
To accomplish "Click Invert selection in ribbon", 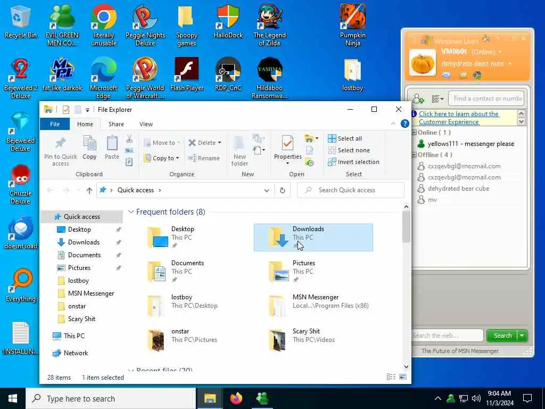I will (353, 162).
